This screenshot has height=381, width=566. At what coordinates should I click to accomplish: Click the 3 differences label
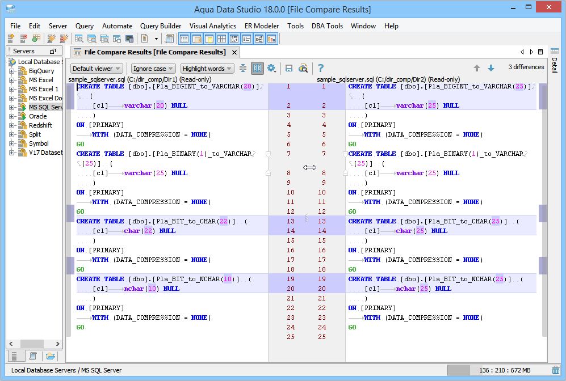(x=526, y=67)
